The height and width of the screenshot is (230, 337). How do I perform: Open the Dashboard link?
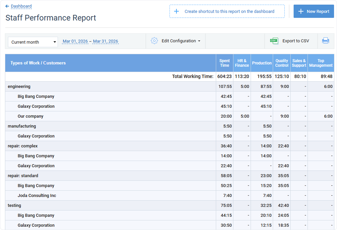(21, 6)
